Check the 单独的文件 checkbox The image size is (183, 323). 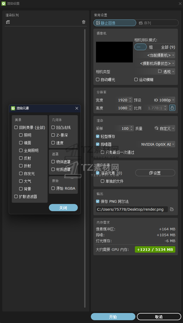pos(102,181)
